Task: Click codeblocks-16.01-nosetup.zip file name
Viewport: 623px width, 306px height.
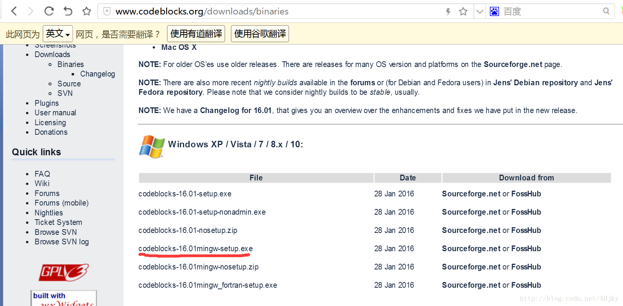Action: pyautogui.click(x=188, y=230)
